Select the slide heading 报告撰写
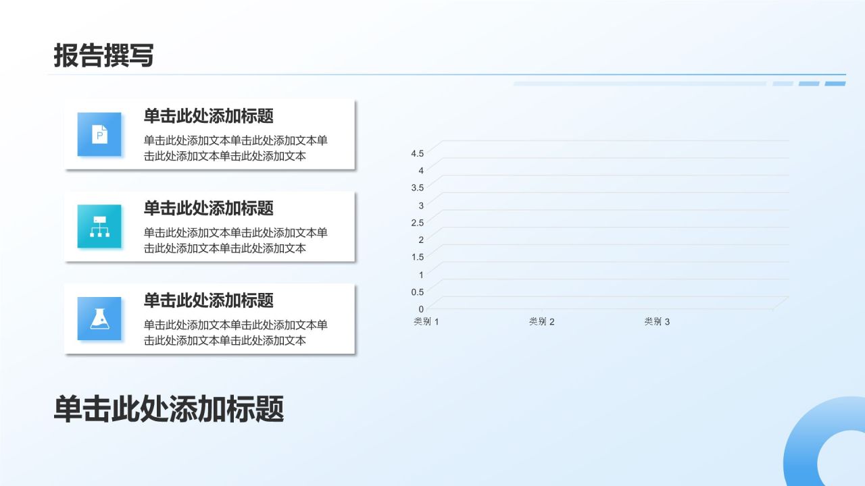 [104, 55]
